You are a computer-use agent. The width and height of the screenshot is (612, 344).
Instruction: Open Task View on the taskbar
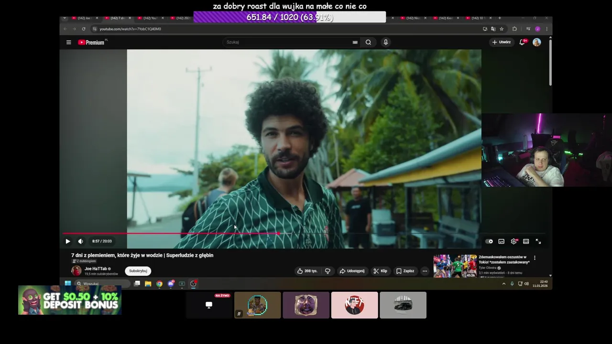point(137,283)
